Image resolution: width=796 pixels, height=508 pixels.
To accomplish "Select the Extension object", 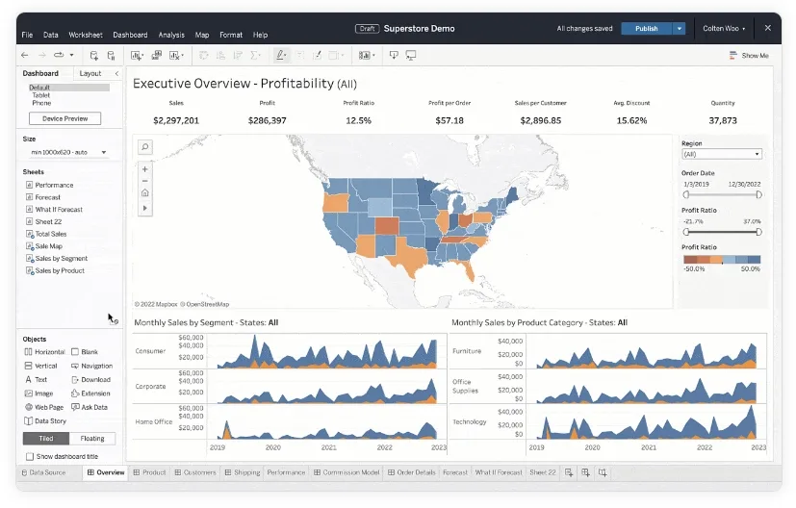I will pos(90,394).
